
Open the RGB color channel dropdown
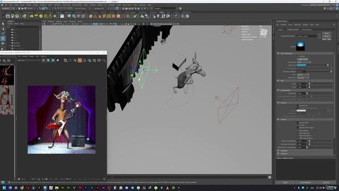(x=29, y=60)
